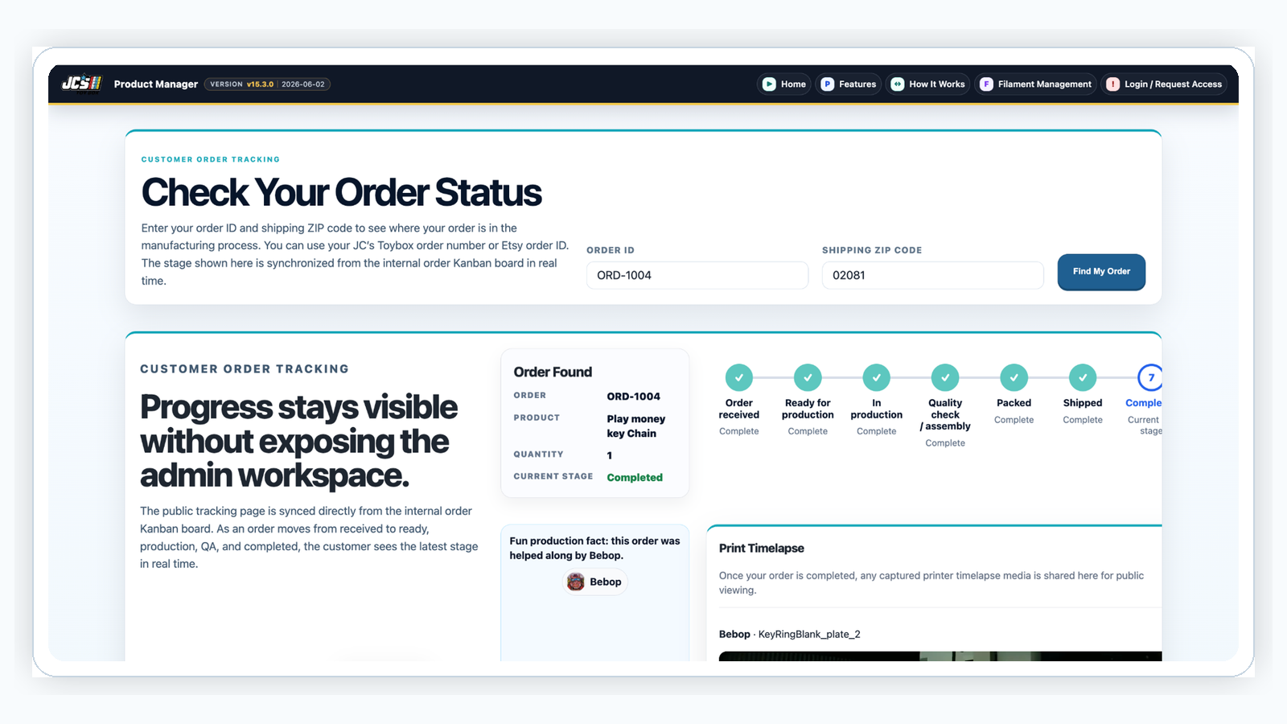
Task: Click the Quality check / assembly label
Action: 945,414
